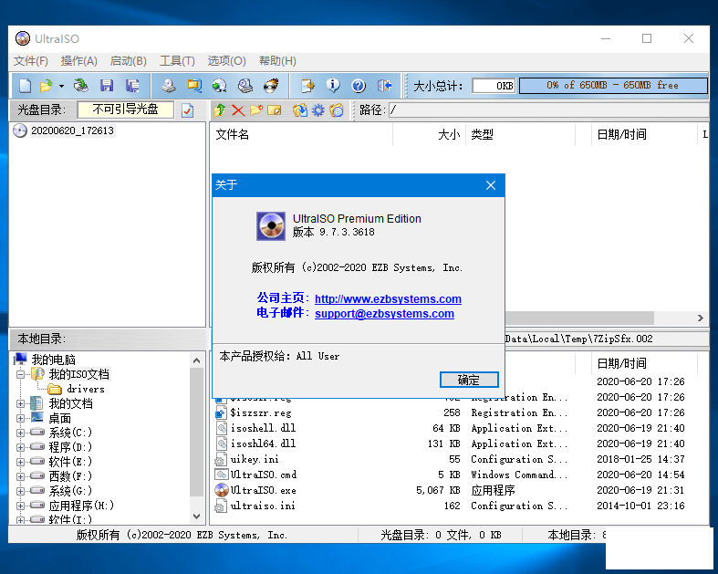Click the Exit door icon in toolbar
Image resolution: width=718 pixels, height=574 pixels.
[x=384, y=85]
